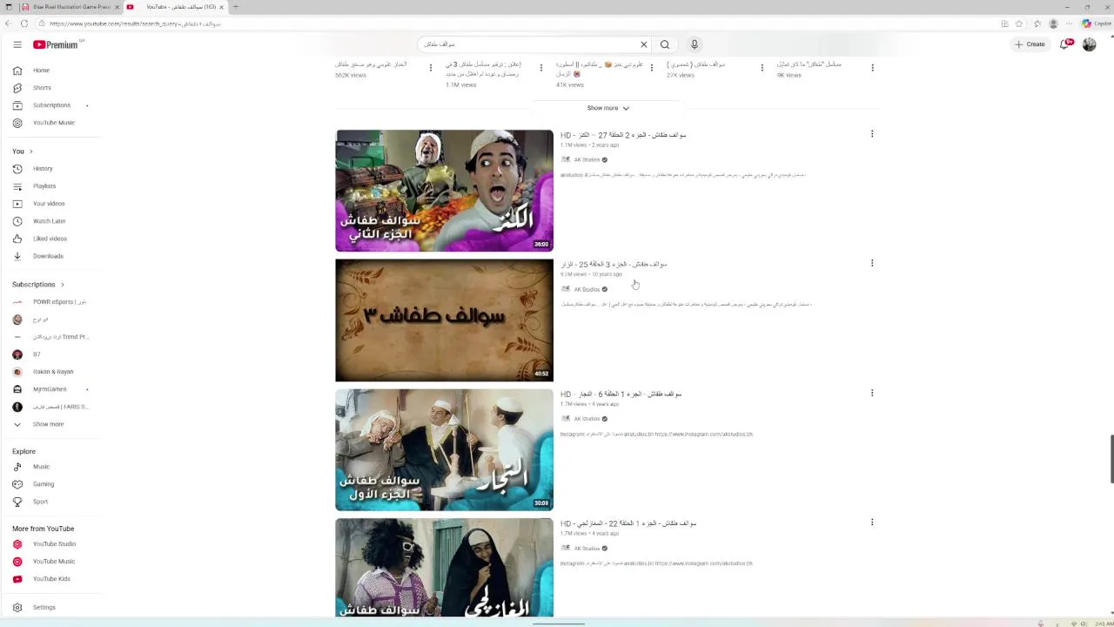Open Settings in sidebar
The height and width of the screenshot is (627, 1114).
click(44, 608)
